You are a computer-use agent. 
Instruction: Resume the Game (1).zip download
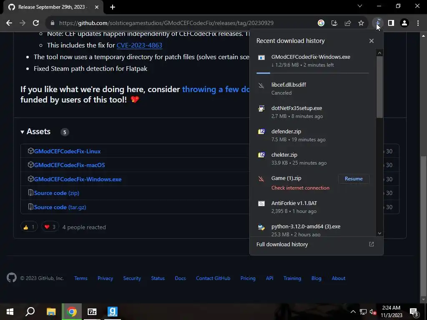pyautogui.click(x=354, y=179)
